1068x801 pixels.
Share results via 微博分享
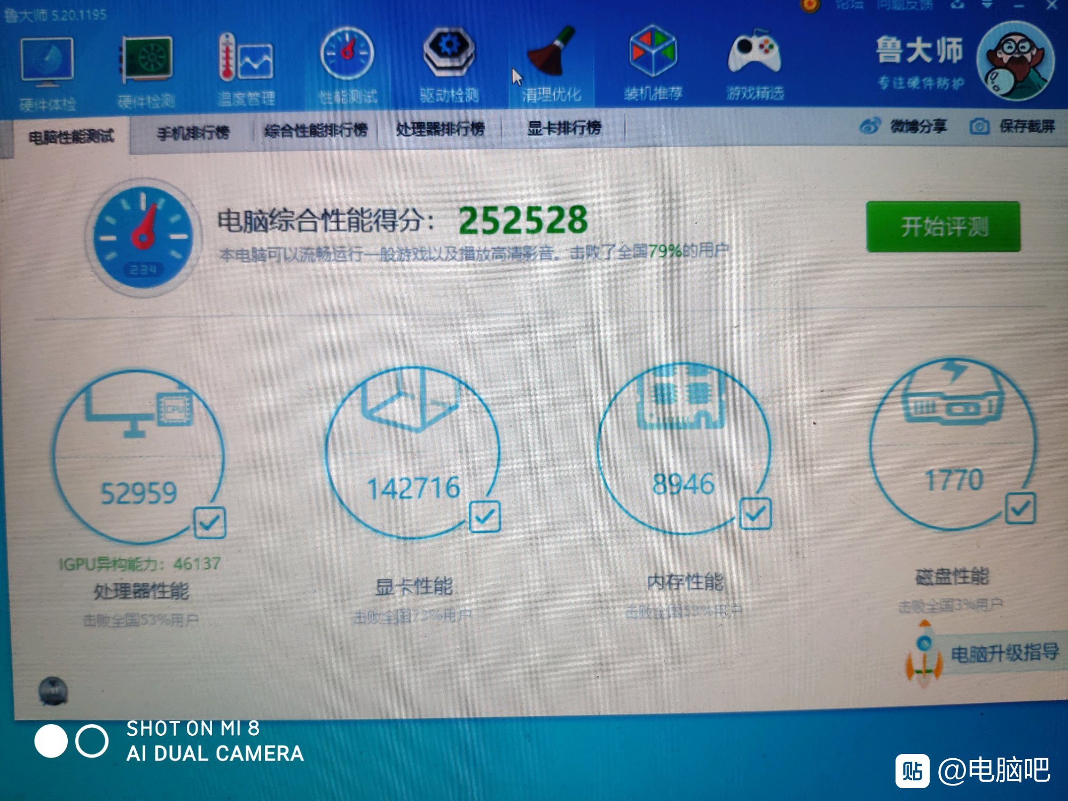pyautogui.click(x=904, y=127)
